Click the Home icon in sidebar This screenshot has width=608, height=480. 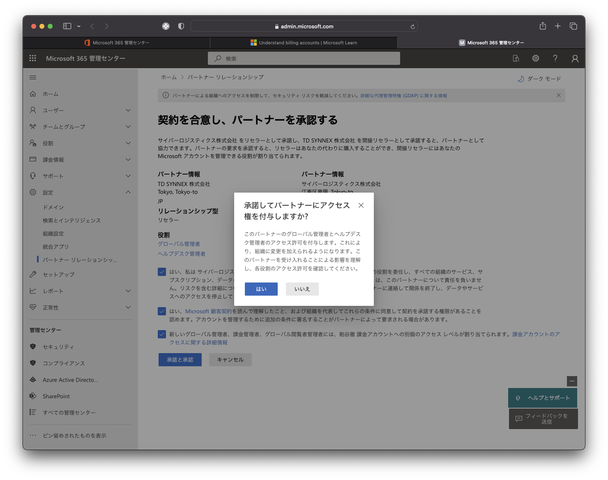33,94
